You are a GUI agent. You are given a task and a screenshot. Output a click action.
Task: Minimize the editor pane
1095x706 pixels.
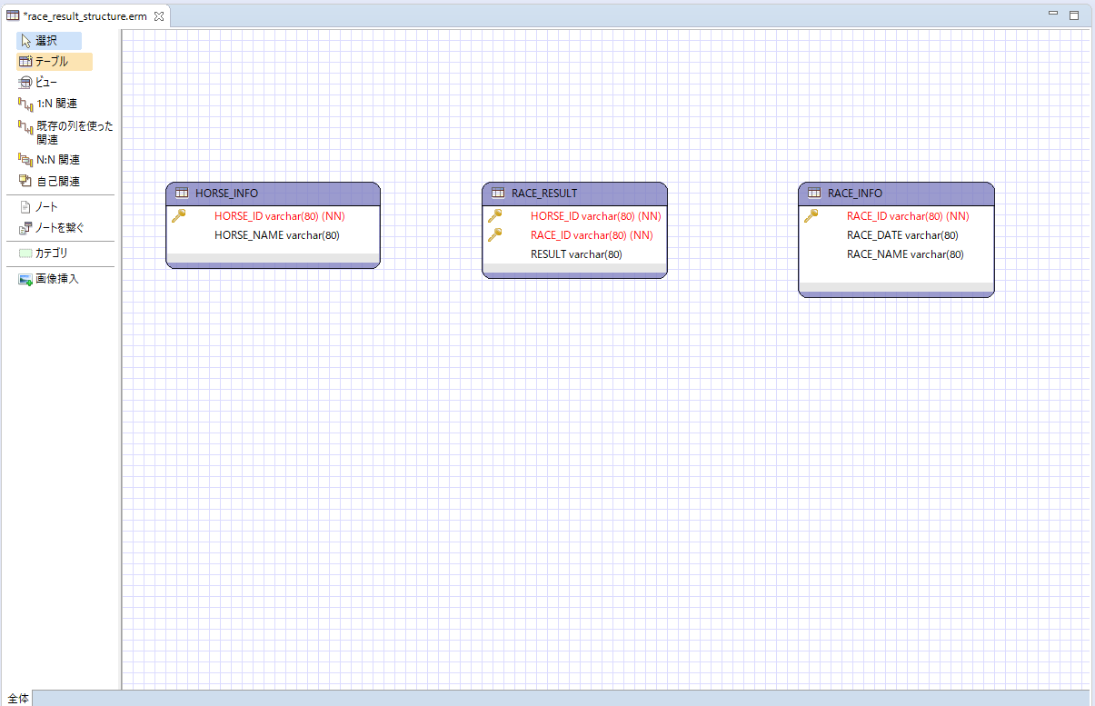1053,15
